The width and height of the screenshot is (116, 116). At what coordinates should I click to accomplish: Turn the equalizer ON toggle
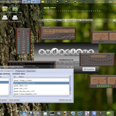click(83, 55)
